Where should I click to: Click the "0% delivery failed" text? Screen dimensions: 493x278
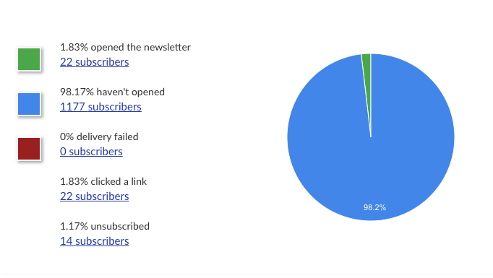click(x=99, y=137)
